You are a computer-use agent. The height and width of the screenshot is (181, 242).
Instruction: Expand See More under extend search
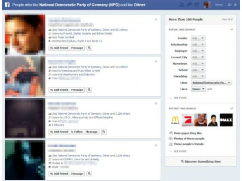[x=180, y=151]
